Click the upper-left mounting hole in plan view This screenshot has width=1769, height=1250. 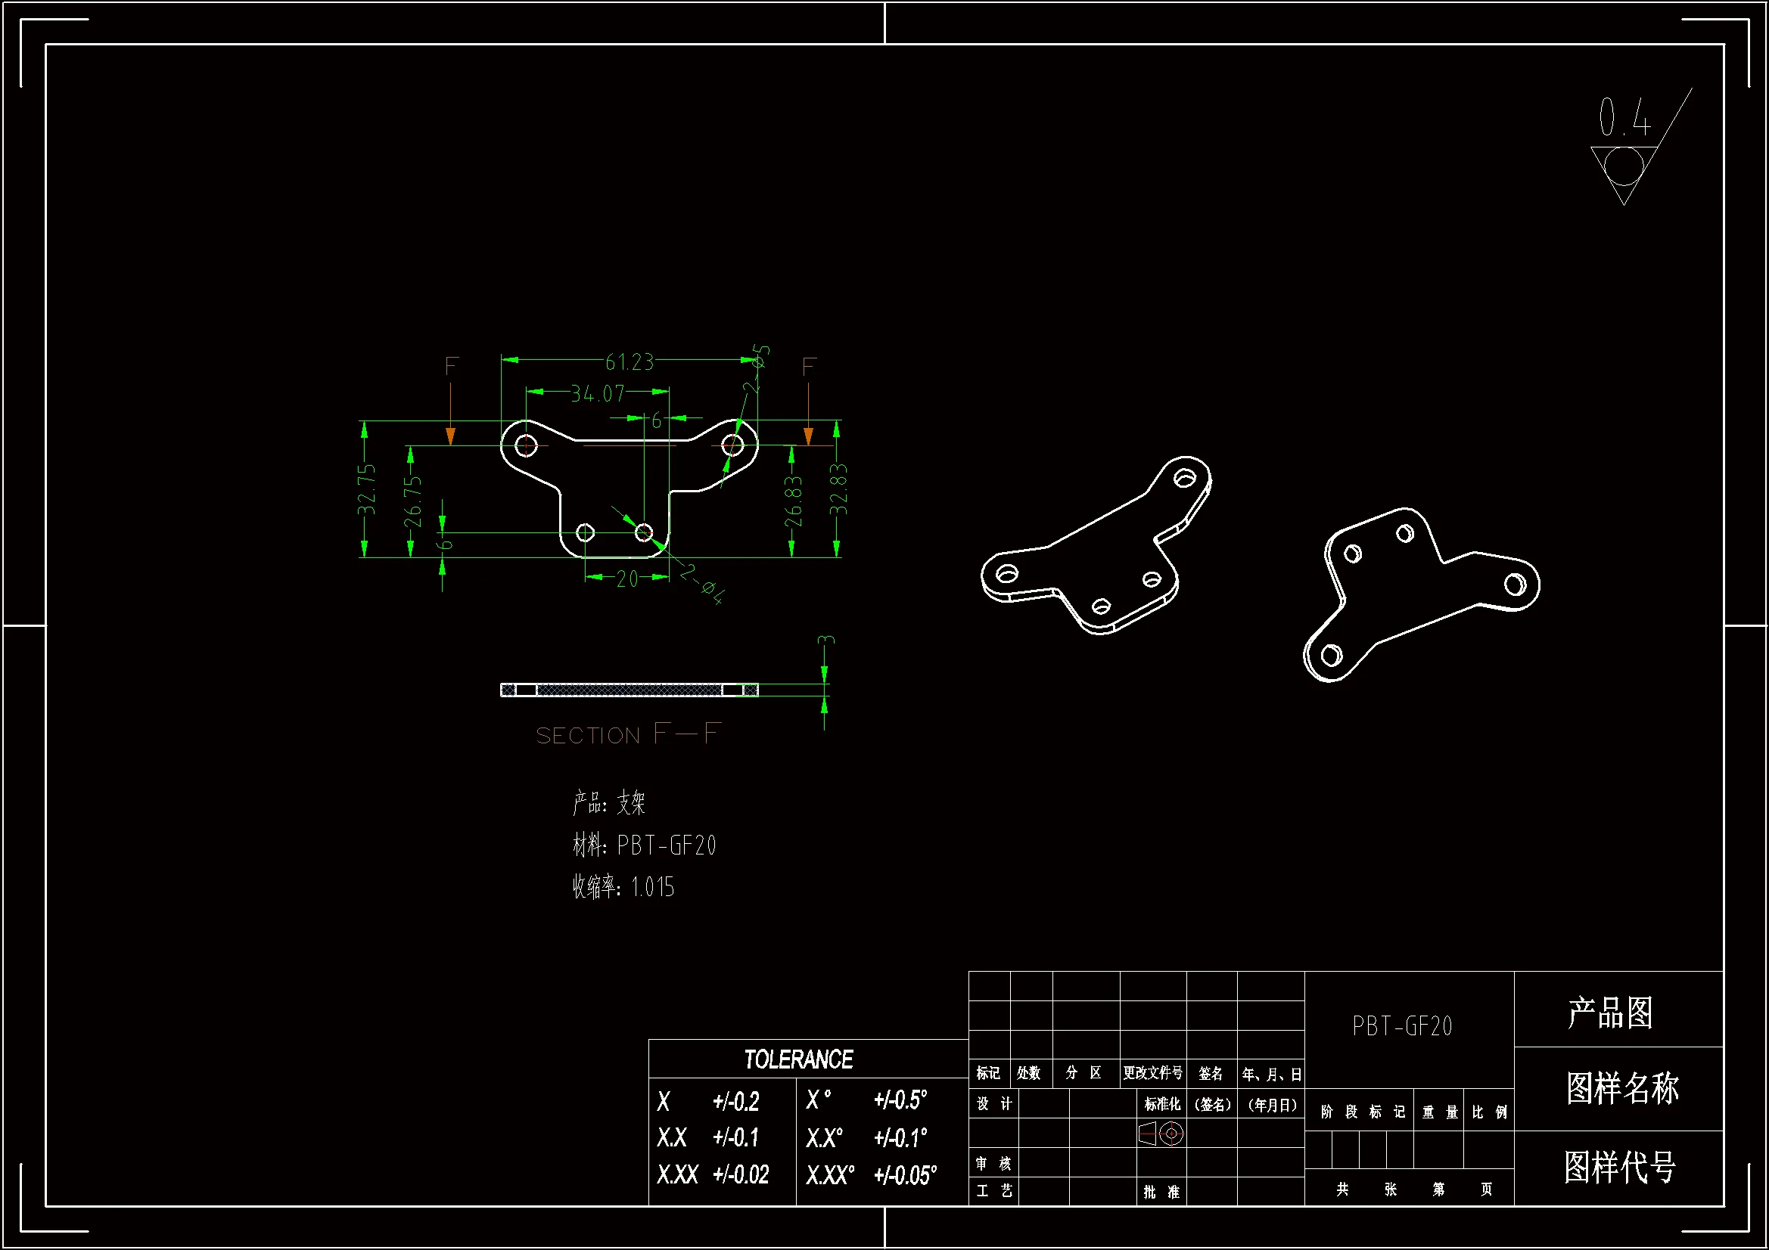point(526,445)
